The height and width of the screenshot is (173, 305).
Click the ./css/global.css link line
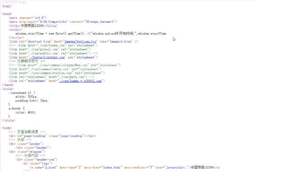click(x=49, y=49)
